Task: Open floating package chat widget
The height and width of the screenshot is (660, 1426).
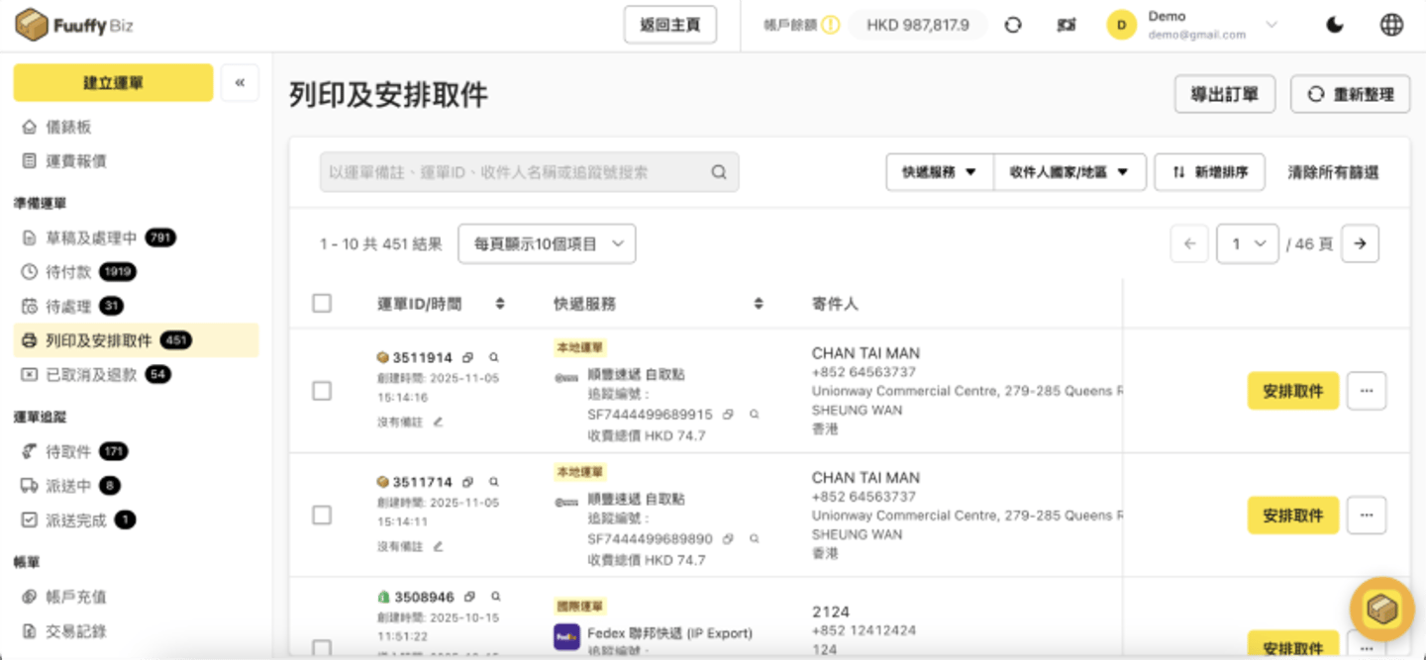Action: point(1381,609)
